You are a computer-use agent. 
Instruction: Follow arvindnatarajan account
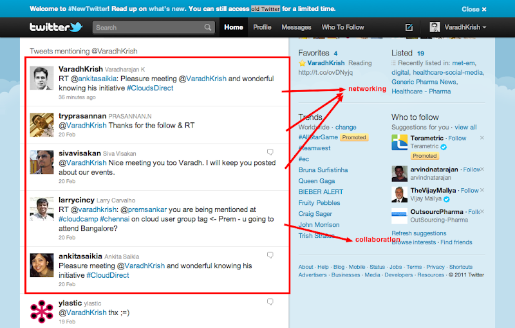(x=472, y=169)
